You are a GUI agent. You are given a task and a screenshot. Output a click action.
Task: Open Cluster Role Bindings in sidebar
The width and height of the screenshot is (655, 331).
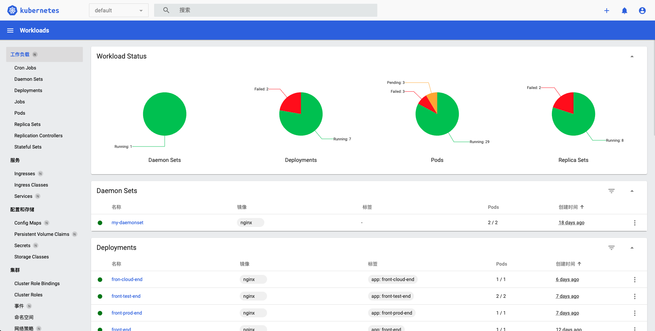click(x=37, y=283)
